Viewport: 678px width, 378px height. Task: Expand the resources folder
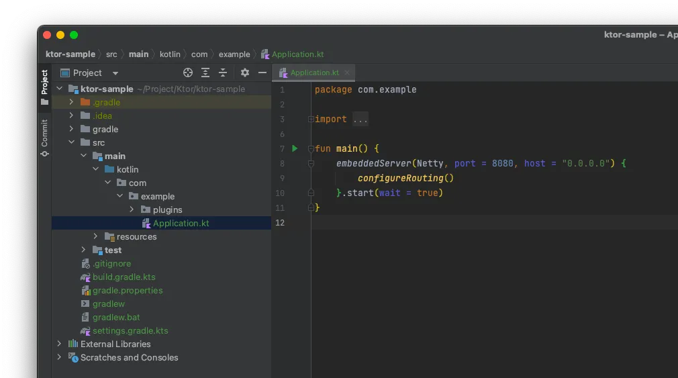tap(95, 236)
